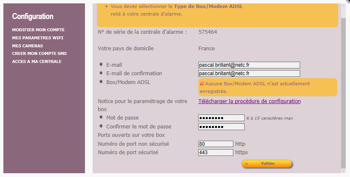
Task: Open Télécharger la procédure de configuration link
Action: pos(249,101)
